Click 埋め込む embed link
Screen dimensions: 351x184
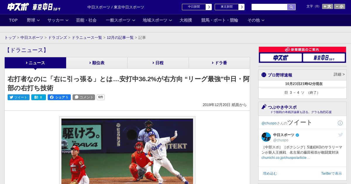click(270, 173)
